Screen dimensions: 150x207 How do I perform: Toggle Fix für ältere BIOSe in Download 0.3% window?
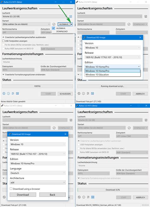79,149
